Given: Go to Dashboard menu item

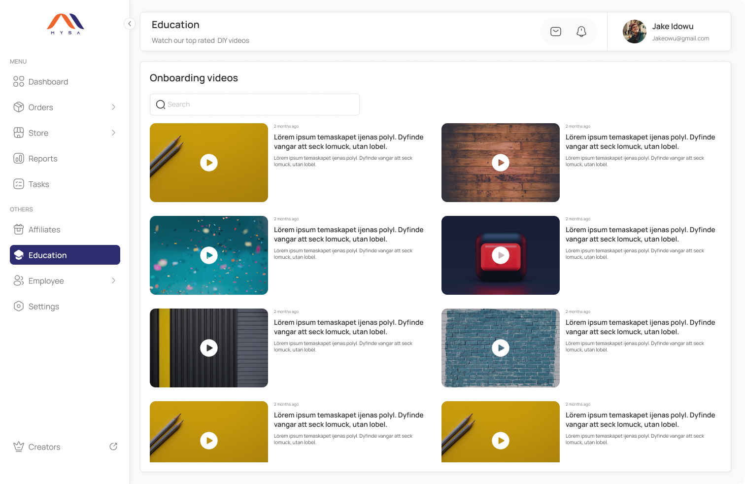Looking at the screenshot, I should tap(65, 81).
